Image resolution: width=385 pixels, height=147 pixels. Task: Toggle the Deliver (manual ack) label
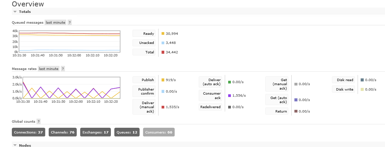pyautogui.click(x=144, y=107)
